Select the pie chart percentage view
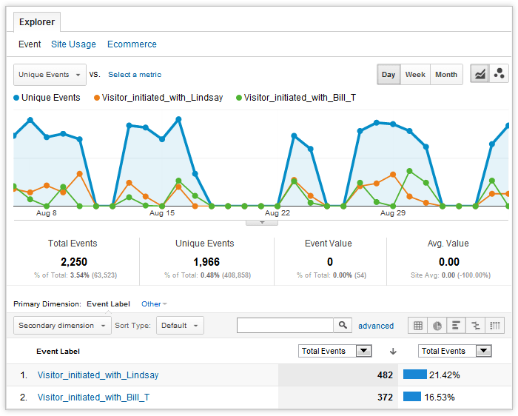 pyautogui.click(x=437, y=325)
